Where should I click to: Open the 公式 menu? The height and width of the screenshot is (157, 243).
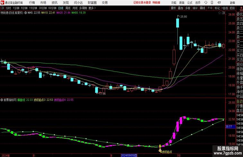pyautogui.click(x=190, y=3)
